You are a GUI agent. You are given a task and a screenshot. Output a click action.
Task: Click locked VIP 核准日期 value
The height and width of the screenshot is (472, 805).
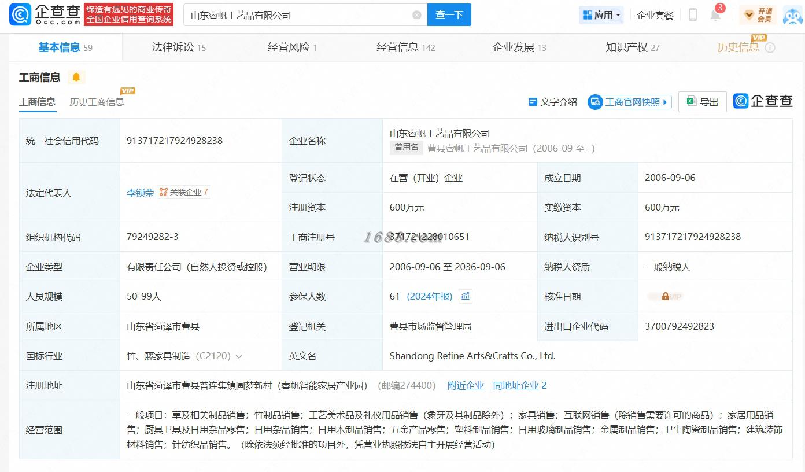[665, 296]
